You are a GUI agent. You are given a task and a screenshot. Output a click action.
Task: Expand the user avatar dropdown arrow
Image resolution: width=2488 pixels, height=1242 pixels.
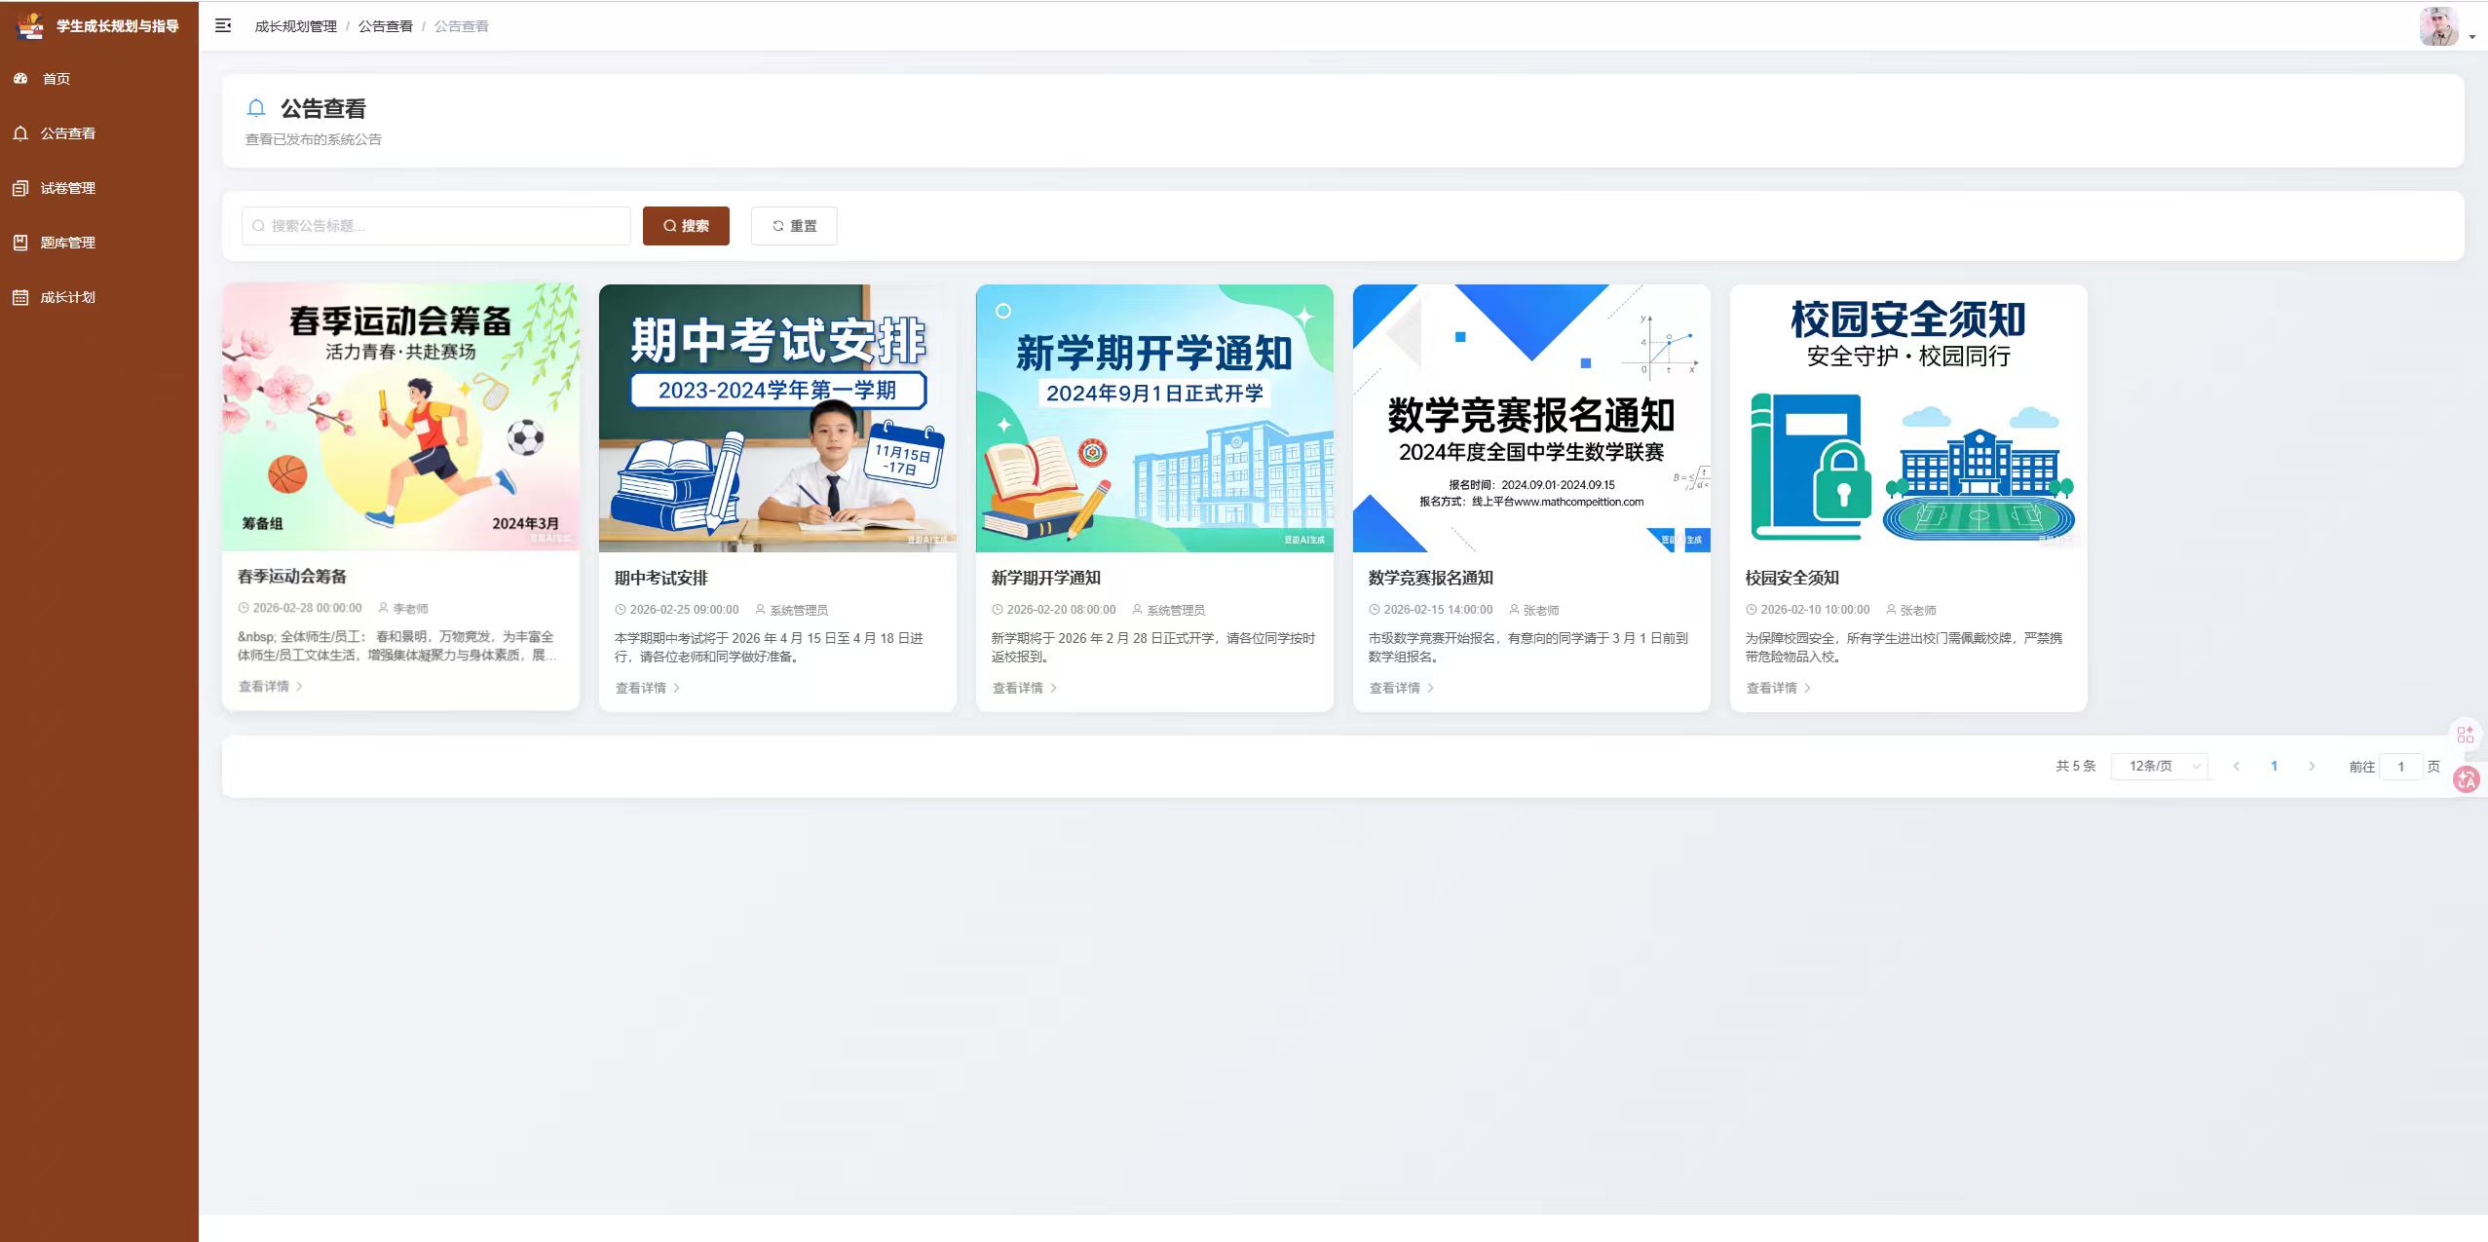click(2472, 37)
